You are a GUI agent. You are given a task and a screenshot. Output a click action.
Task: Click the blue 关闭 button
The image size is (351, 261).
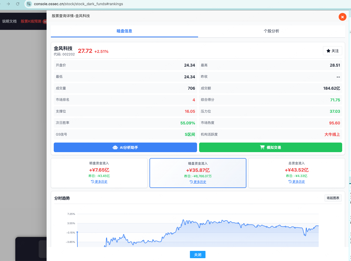[198, 255]
